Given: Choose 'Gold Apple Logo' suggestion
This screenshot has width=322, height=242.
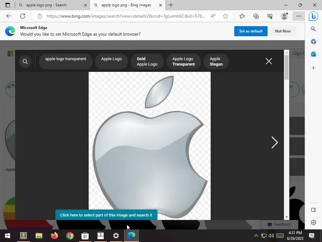Looking at the screenshot, I should point(147,61).
